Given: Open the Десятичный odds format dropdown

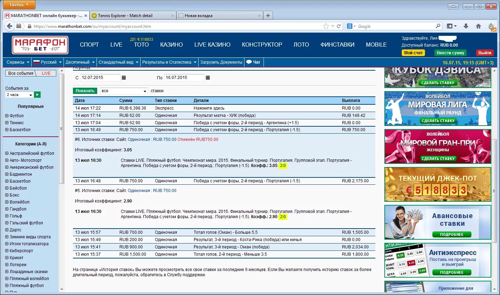Looking at the screenshot, I should [80, 62].
